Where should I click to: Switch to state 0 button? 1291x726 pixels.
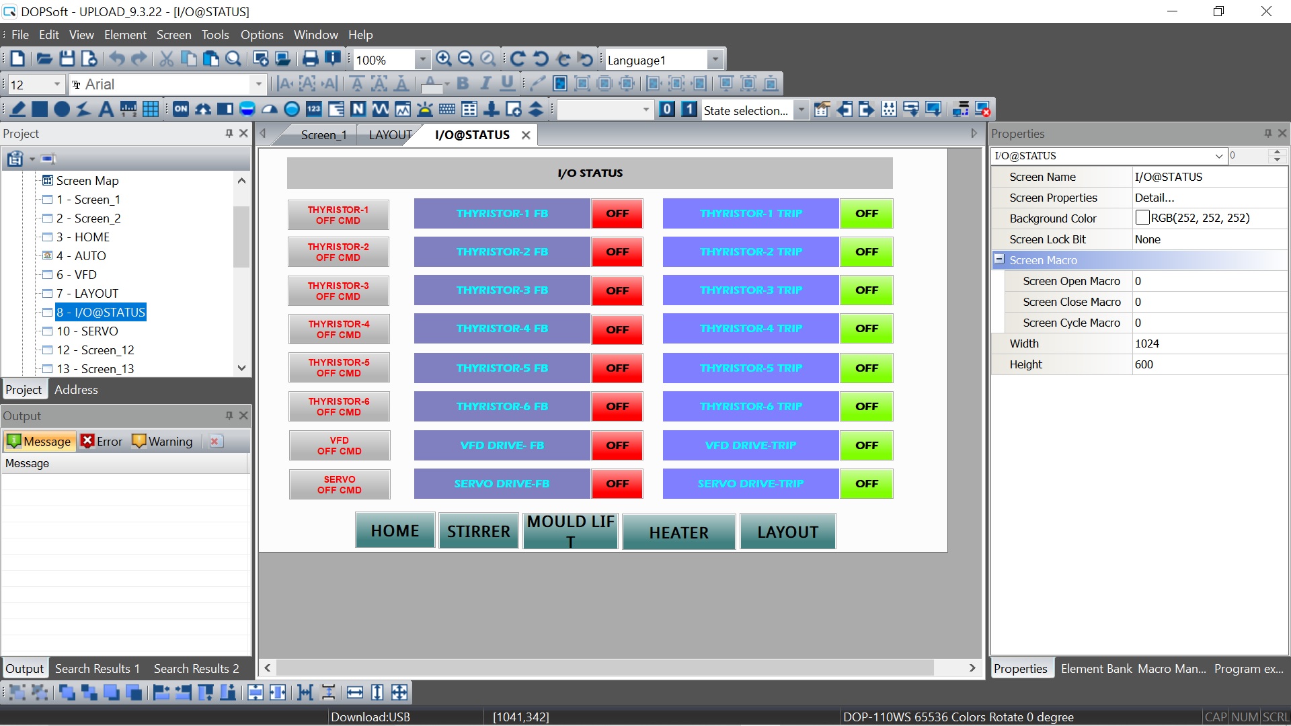point(666,109)
